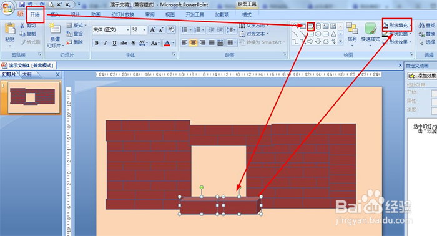Apply subscript x₂ from quick access toolbar
The width and height of the screenshot is (437, 236).
(x=67, y=5)
